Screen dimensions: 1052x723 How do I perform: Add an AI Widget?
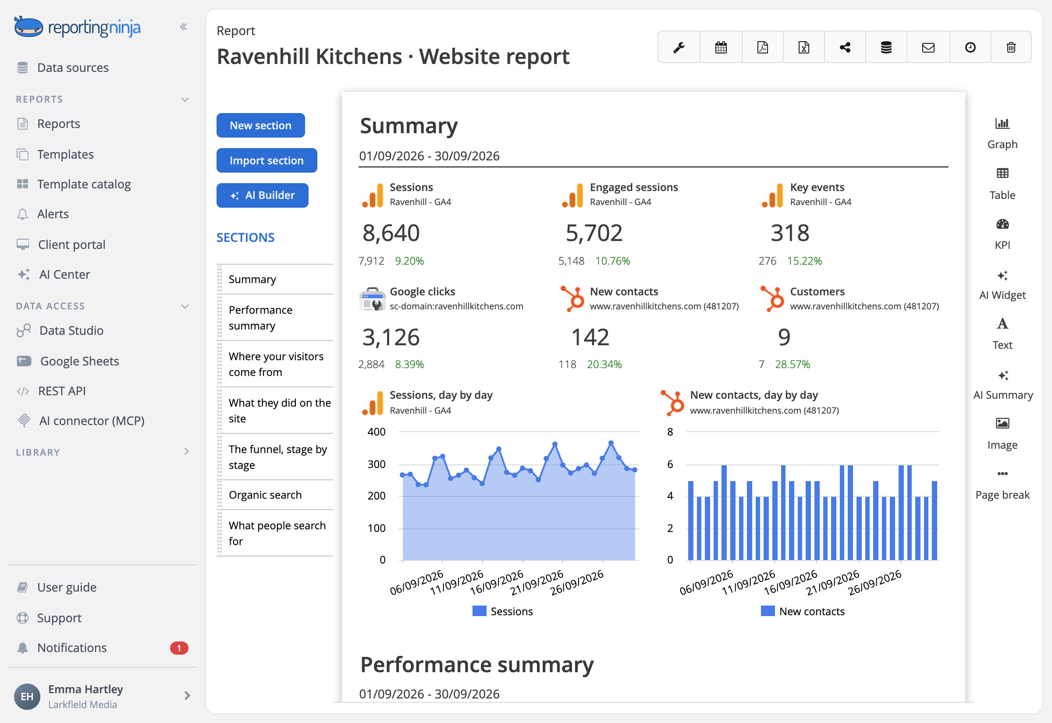tap(1002, 285)
